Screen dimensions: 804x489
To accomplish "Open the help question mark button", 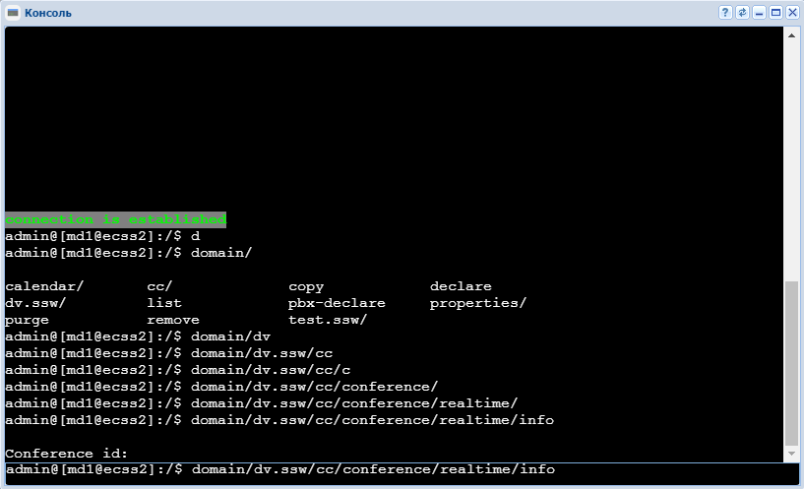I will 725,13.
